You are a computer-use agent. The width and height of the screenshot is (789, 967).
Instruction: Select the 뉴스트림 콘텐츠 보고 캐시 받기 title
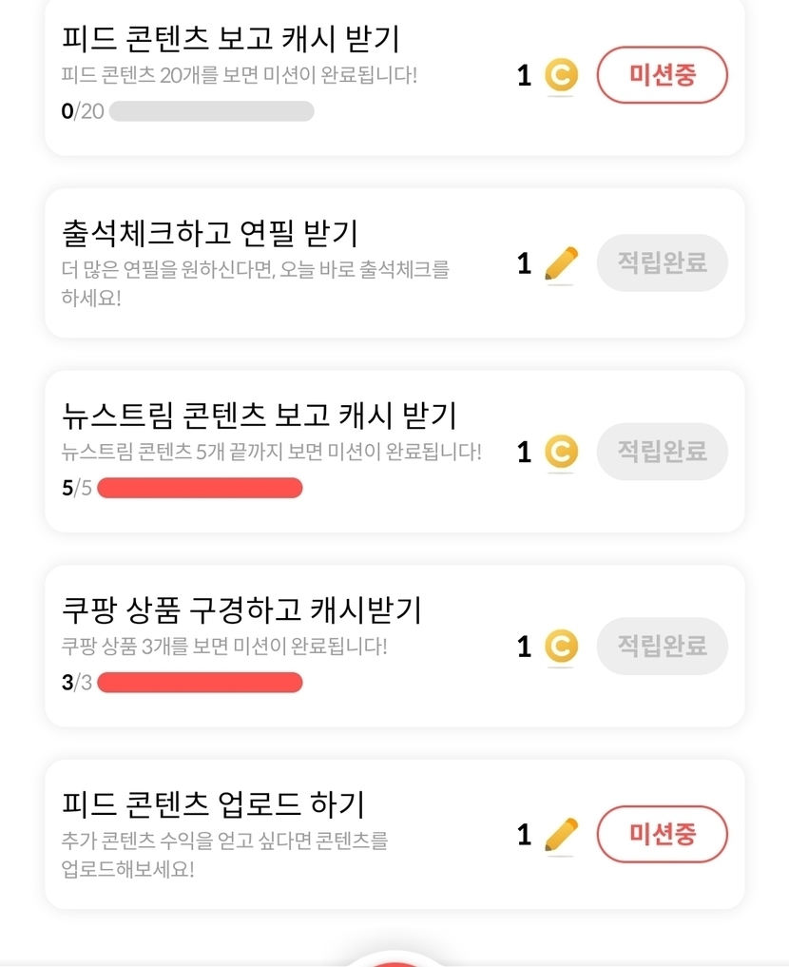259,416
